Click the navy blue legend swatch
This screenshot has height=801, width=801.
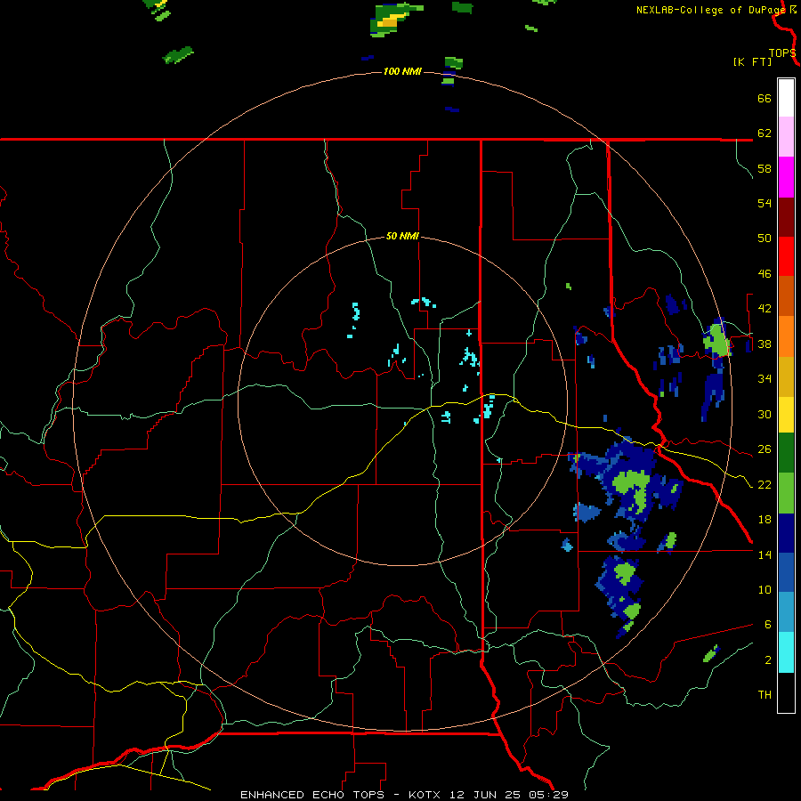click(x=786, y=533)
